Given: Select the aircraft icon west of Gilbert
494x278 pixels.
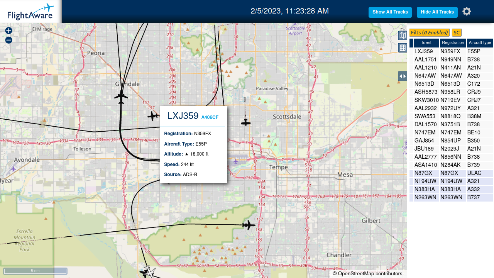Looking at the screenshot, I should pos(249,225).
